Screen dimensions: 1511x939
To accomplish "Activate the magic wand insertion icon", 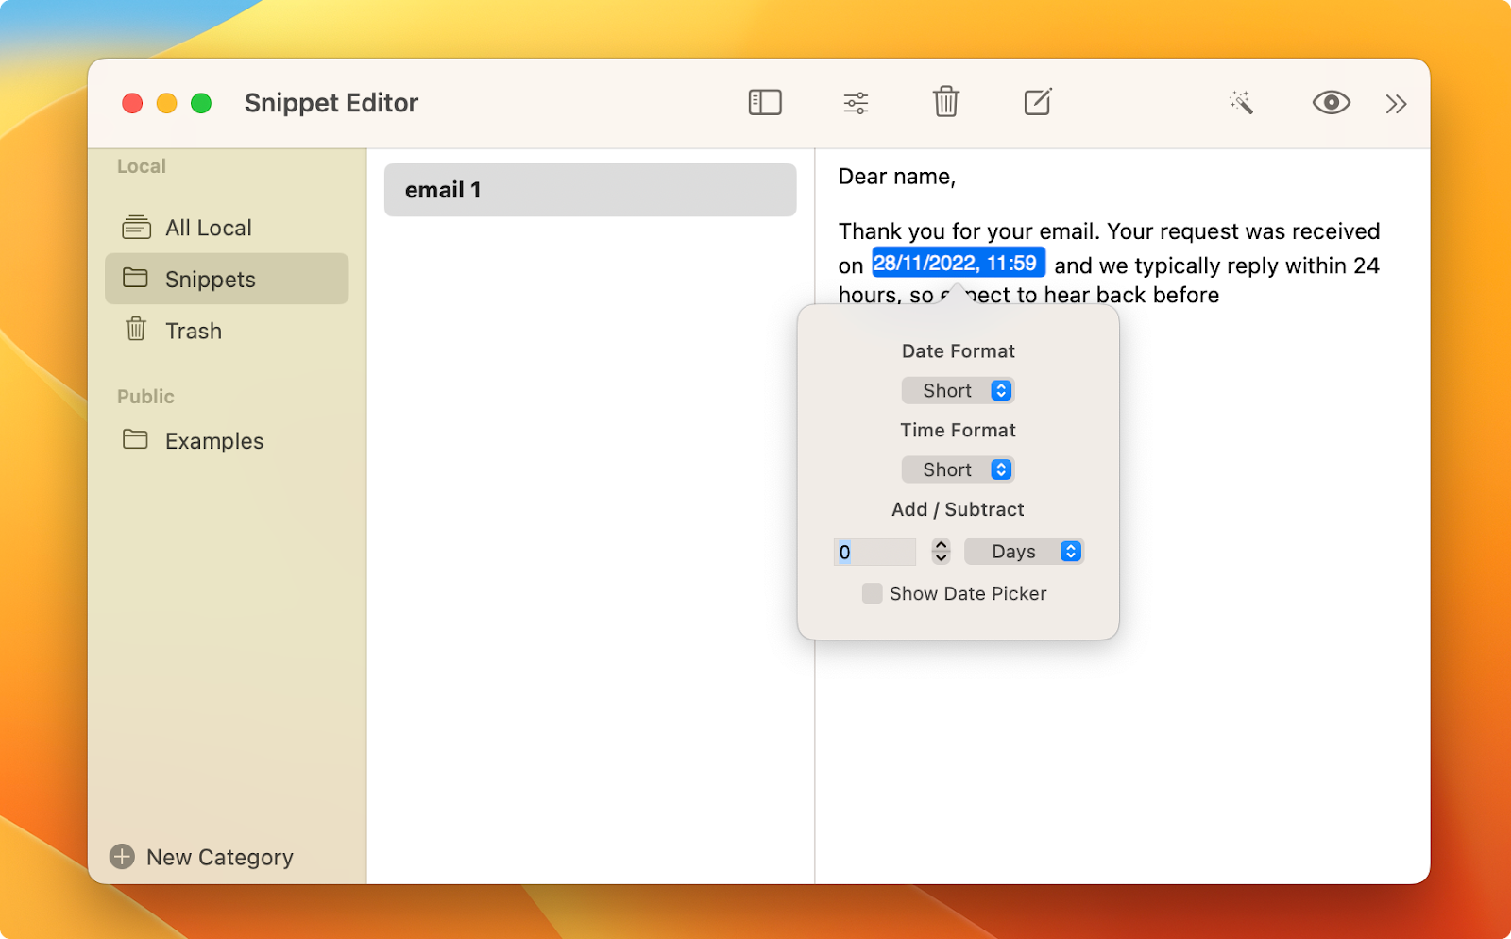I will click(x=1241, y=102).
